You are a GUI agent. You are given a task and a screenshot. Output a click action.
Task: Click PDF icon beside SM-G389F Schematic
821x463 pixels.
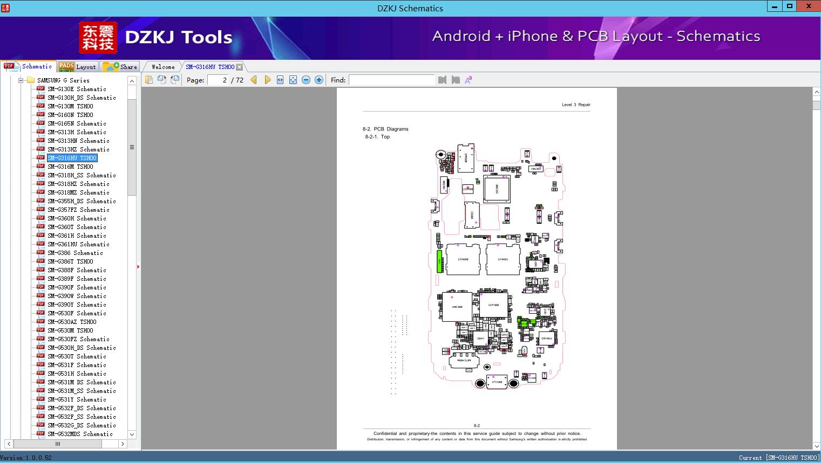click(40, 278)
